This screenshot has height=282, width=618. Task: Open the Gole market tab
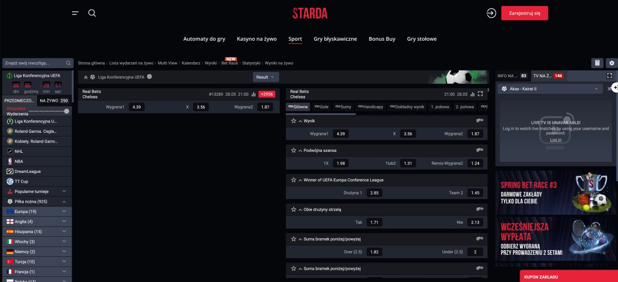tap(321, 107)
